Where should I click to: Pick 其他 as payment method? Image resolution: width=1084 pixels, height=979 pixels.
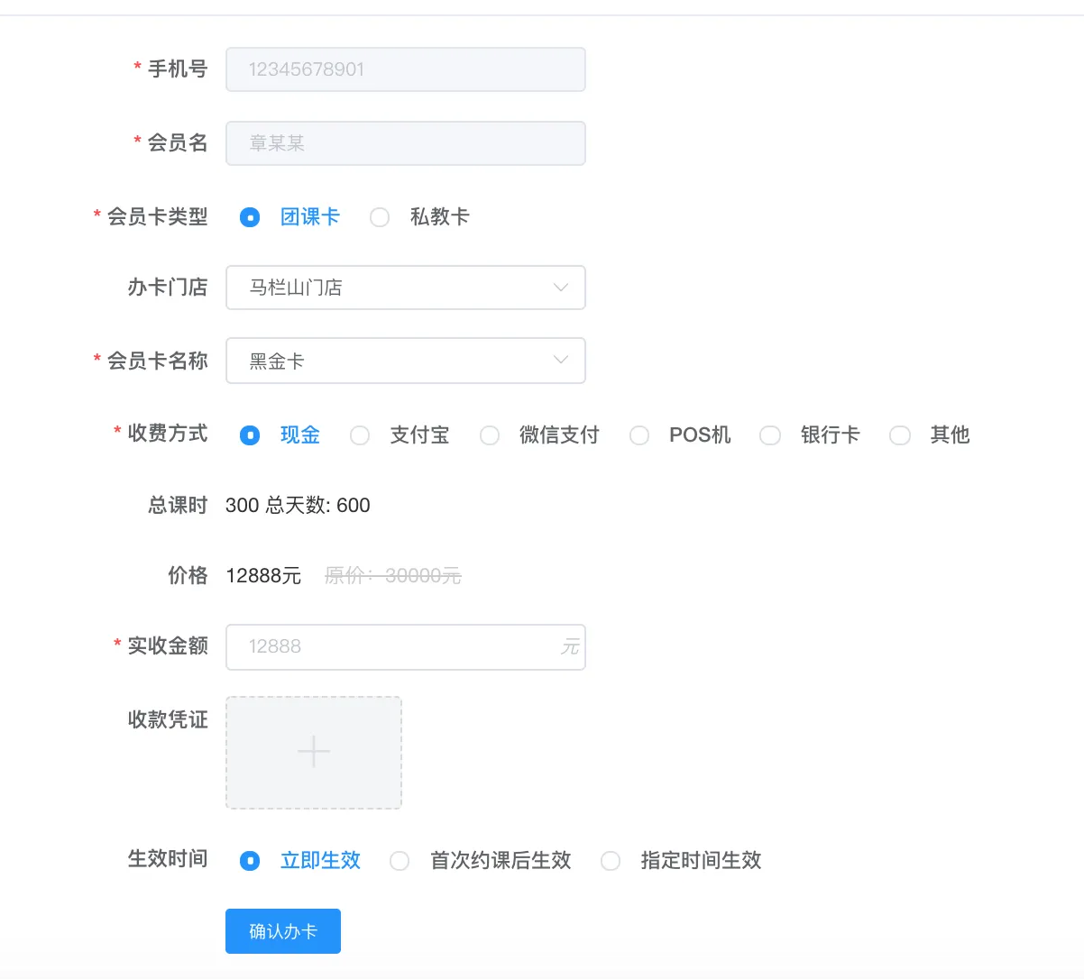pyautogui.click(x=900, y=435)
